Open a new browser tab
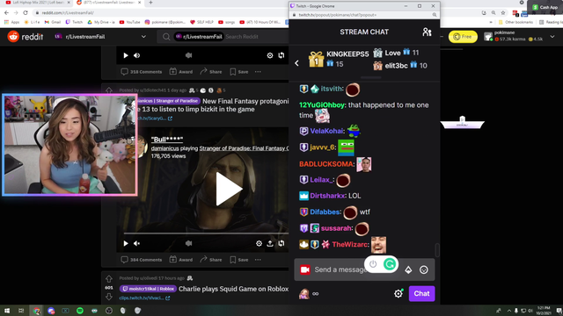Screen dimensions: 563x316 pos(150,3)
